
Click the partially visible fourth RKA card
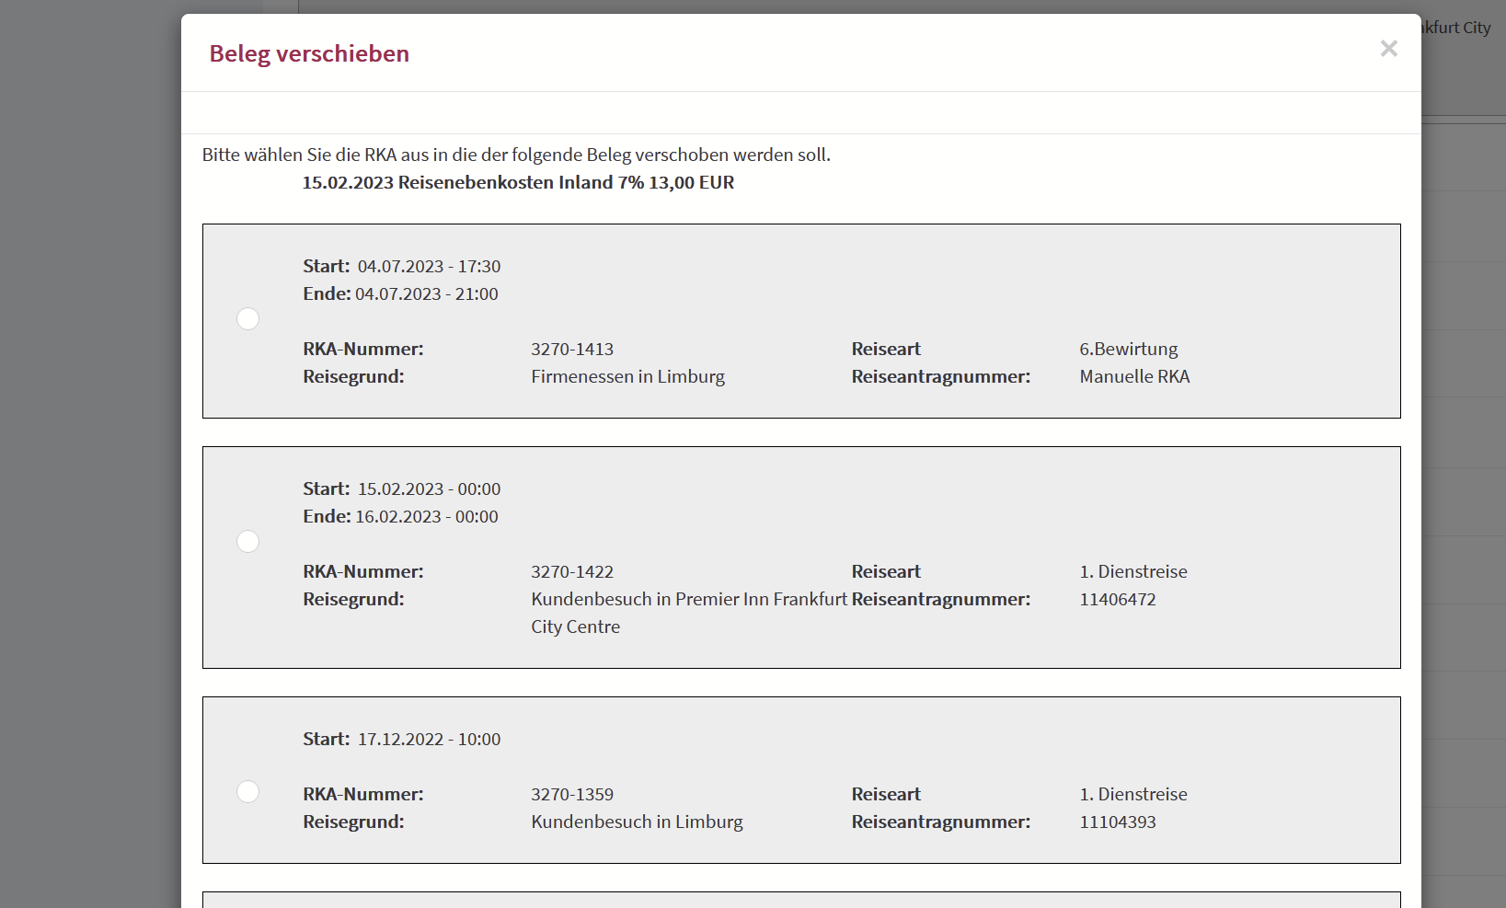pos(800,900)
